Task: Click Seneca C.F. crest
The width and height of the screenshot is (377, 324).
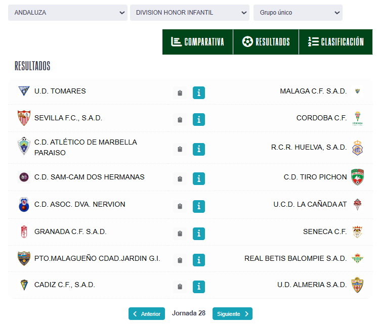Action: pos(358,232)
